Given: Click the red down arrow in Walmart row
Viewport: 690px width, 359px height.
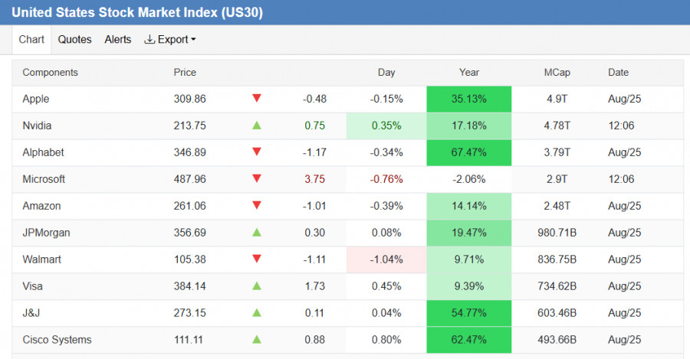Looking at the screenshot, I should [x=257, y=259].
